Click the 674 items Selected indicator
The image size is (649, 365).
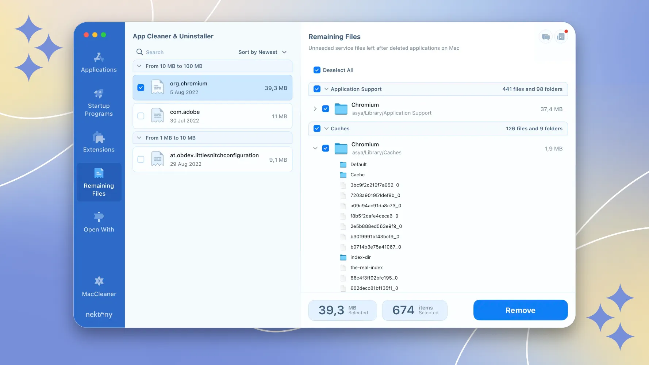click(x=415, y=310)
